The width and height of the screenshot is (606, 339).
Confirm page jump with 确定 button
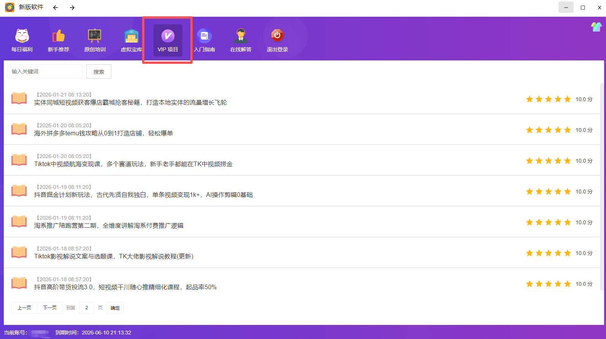tap(115, 308)
